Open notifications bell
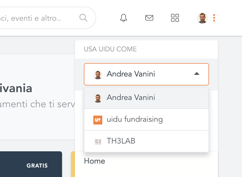Viewport: 242px width, 177px height. click(124, 18)
